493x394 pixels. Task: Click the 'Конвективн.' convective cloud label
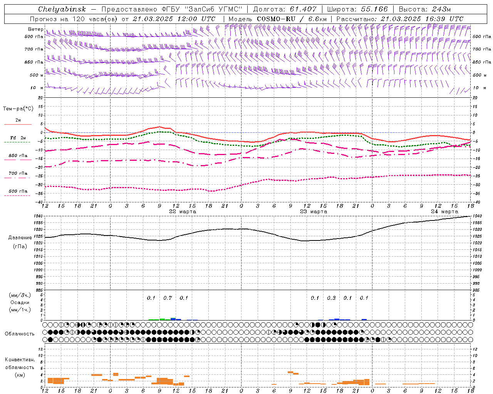pos(20,360)
